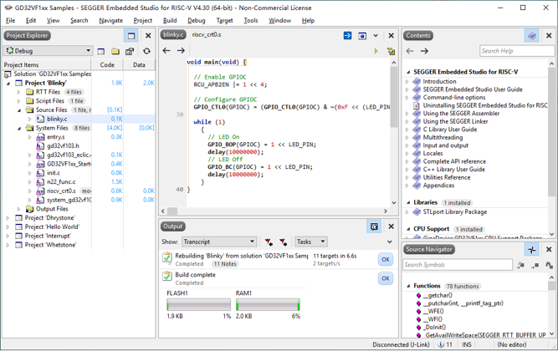The width and height of the screenshot is (558, 351).
Task: Open the Debug configuration dropdown
Action: (x=88, y=51)
